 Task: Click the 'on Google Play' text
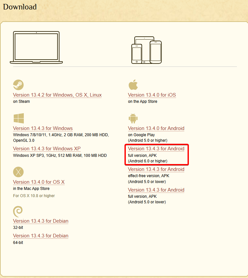[x=141, y=135]
